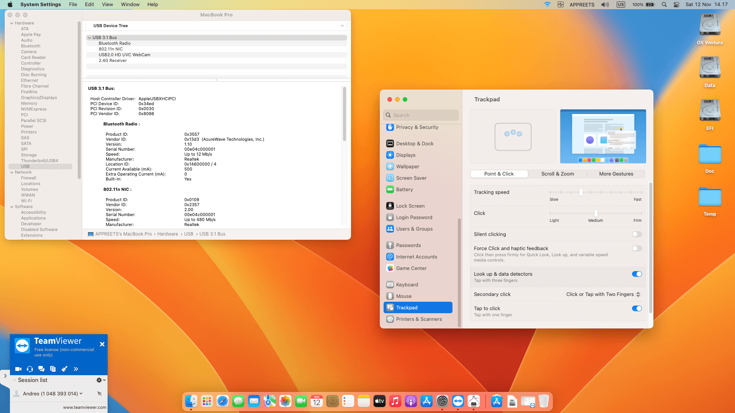The width and height of the screenshot is (735, 413).
Task: Select Battery in the settings sidebar
Action: [418, 189]
